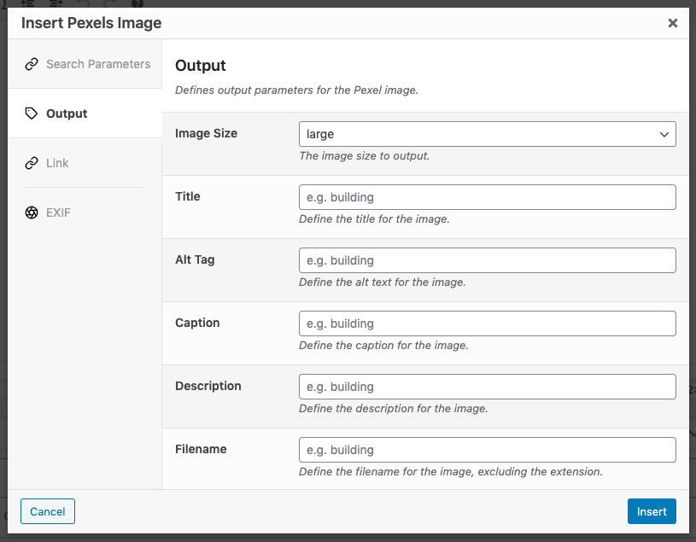Open the Image Size dropdown

[488, 134]
